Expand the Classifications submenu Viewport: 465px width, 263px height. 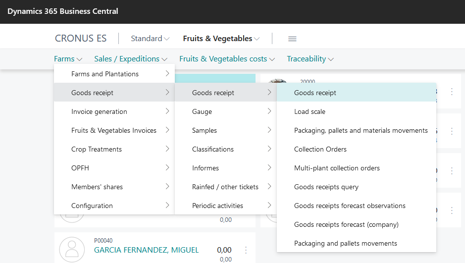click(226, 149)
